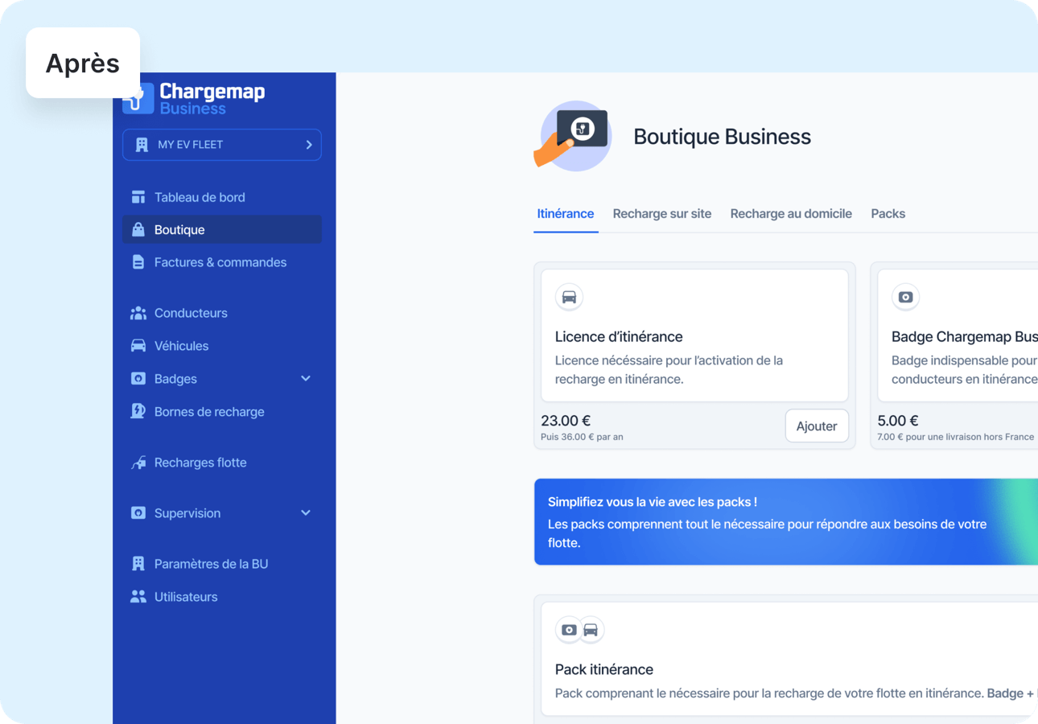Click the car icon on Licence d'itinérance card
The image size is (1038, 724).
click(x=569, y=297)
